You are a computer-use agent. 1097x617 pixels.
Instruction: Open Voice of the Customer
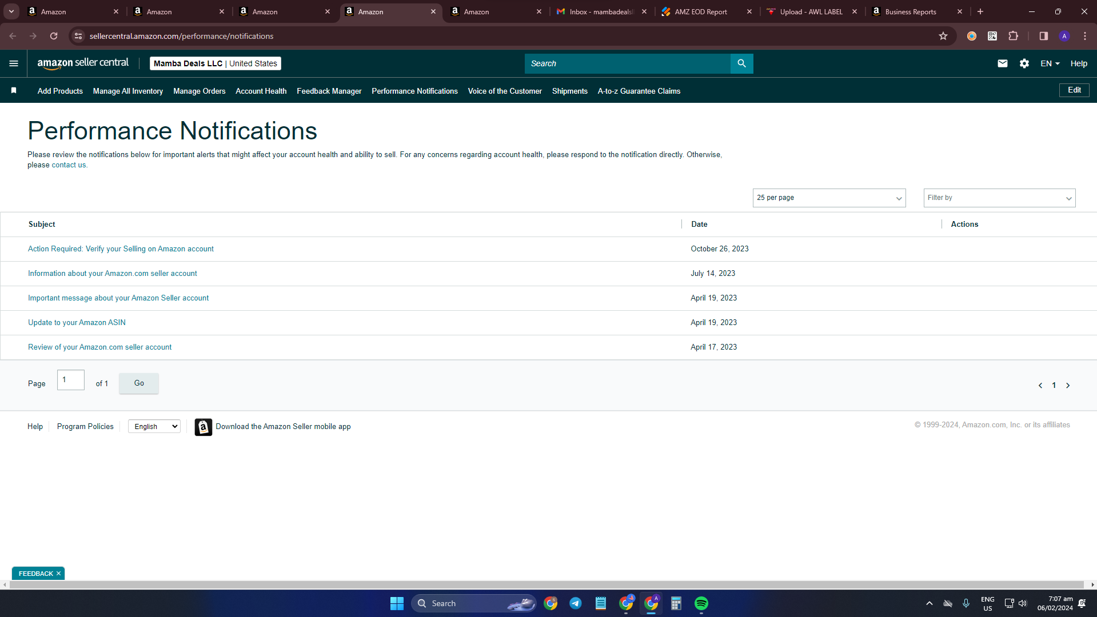pos(505,91)
